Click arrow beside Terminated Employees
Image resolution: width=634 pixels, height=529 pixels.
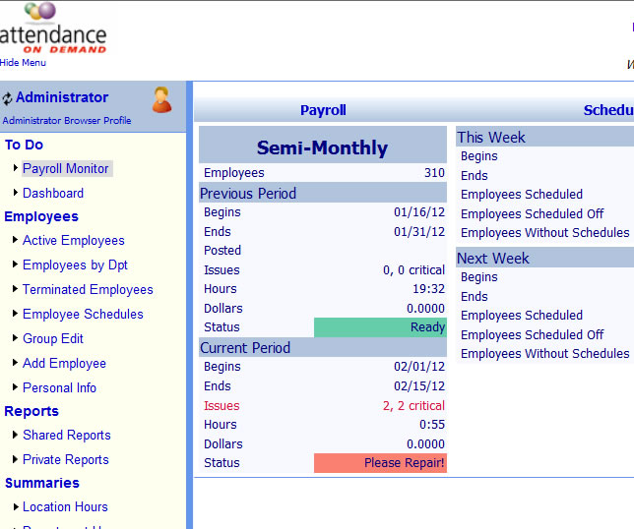[x=16, y=288]
